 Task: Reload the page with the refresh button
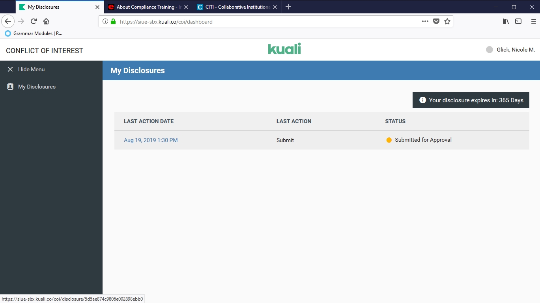(34, 21)
